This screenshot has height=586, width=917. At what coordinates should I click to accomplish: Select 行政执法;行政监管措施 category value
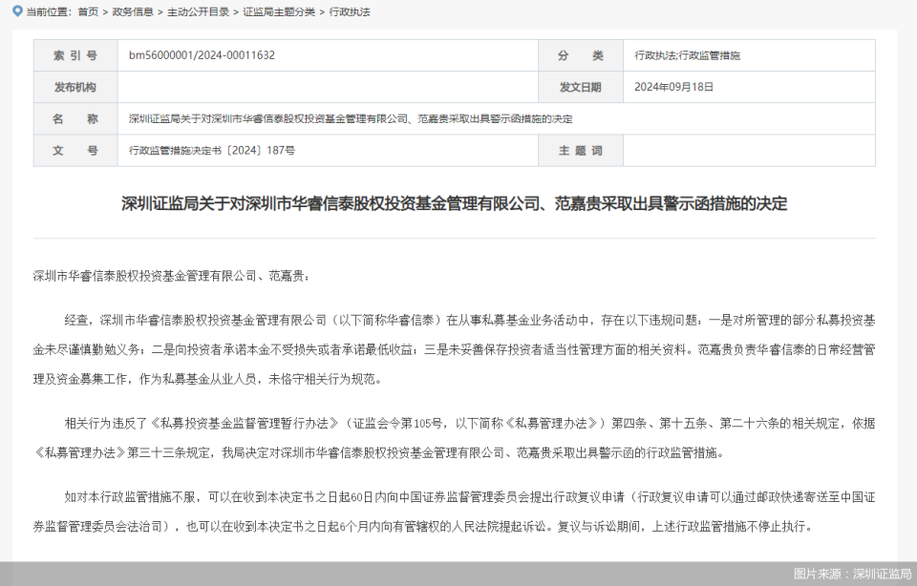[687, 55]
